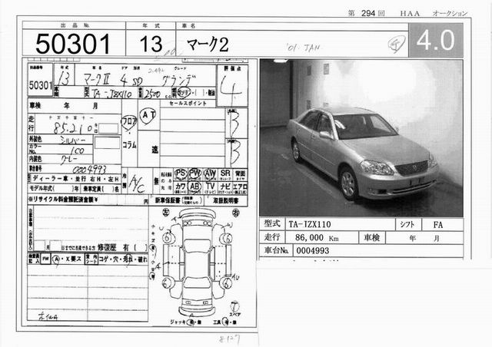Select the 工具 label under the diagram
The width and height of the screenshot is (492, 347).
(x=217, y=322)
